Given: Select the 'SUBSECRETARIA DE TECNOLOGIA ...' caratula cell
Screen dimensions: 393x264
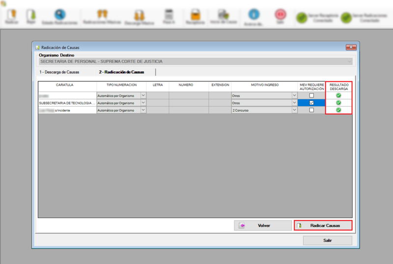Looking at the screenshot, I should click(67, 103).
